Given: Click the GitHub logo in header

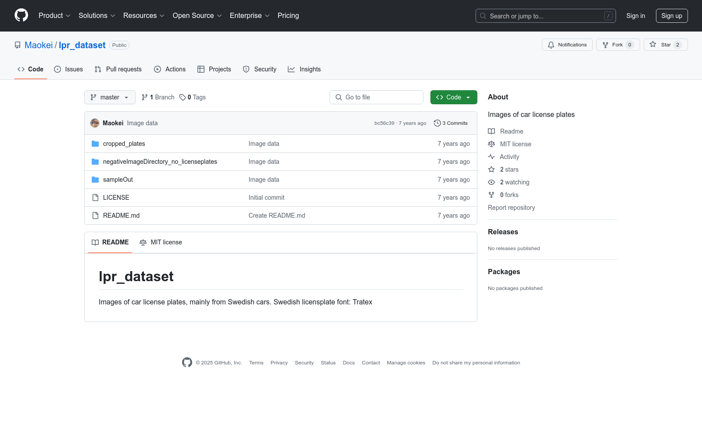Looking at the screenshot, I should click(x=21, y=15).
